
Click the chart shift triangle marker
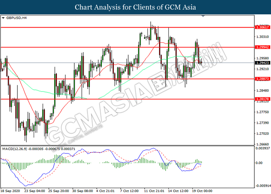[x=203, y=16]
